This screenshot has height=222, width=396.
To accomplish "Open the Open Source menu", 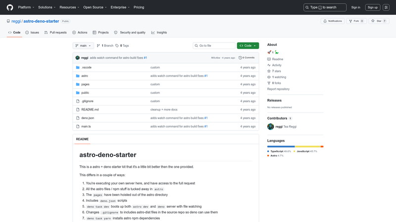I will pyautogui.click(x=95, y=7).
